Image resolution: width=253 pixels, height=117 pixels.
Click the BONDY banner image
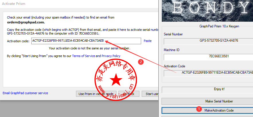pyautogui.click(x=207, y=11)
